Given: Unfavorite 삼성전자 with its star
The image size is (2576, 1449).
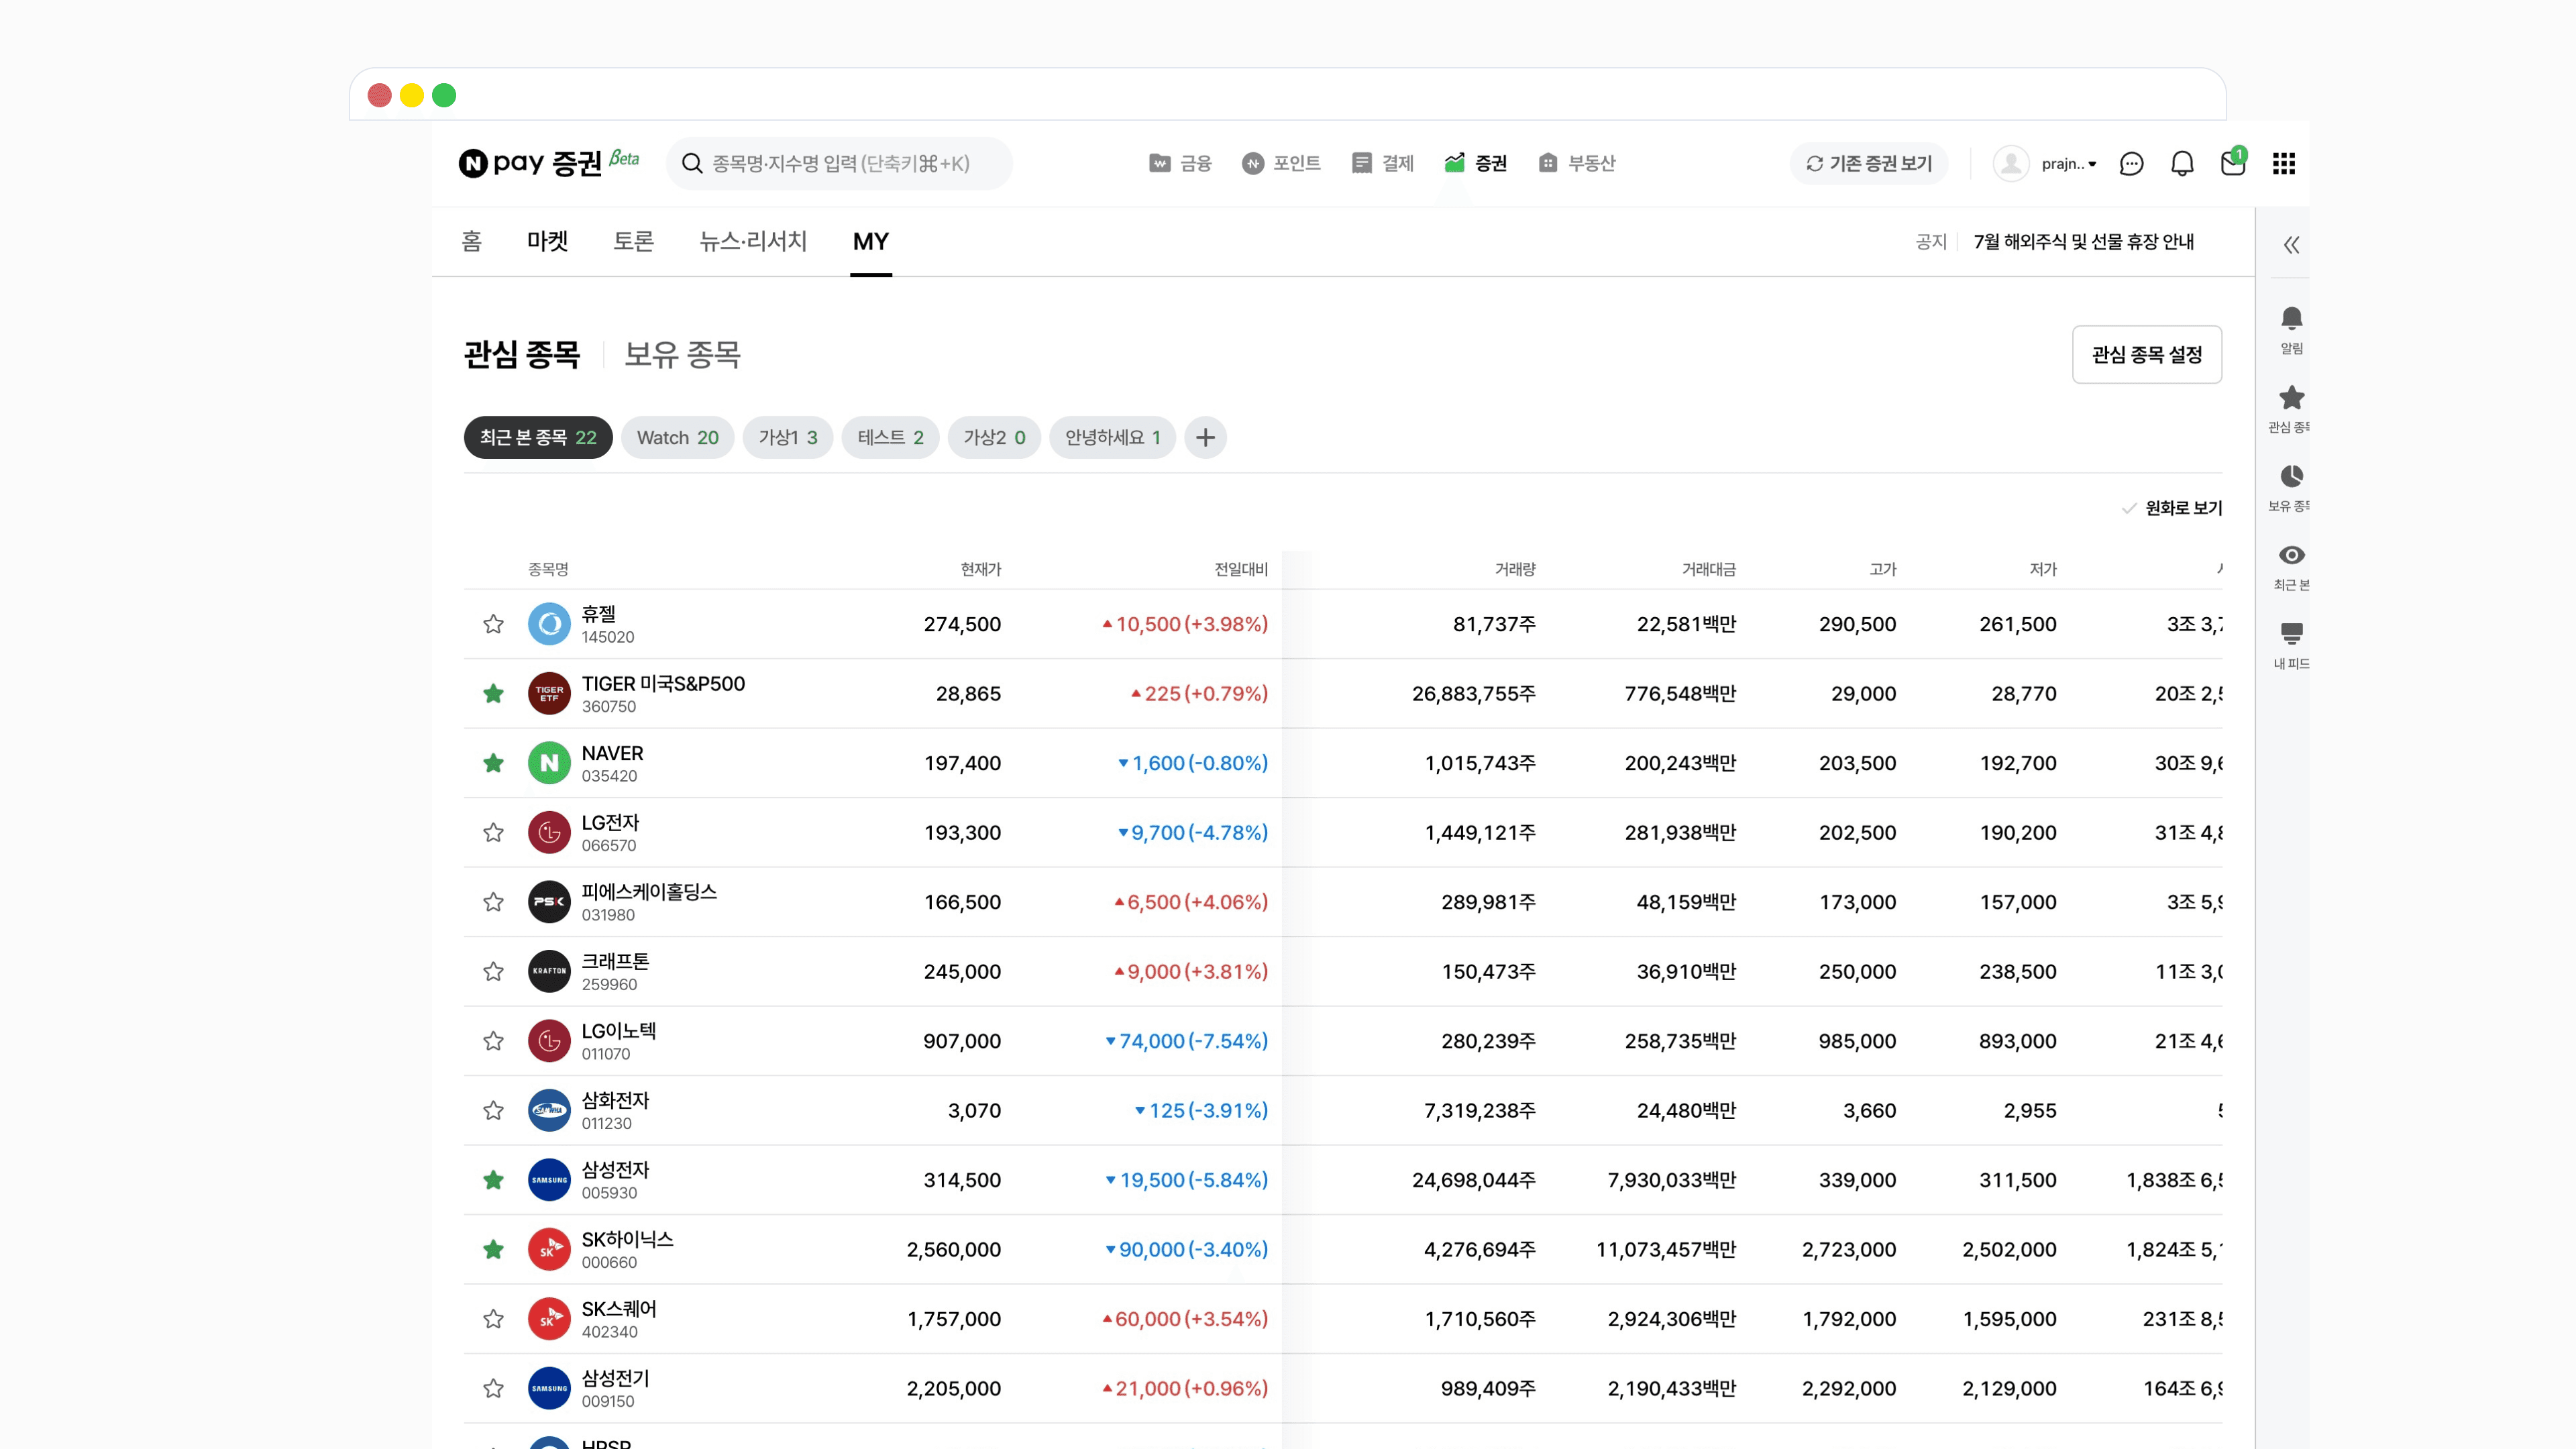Looking at the screenshot, I should pos(493,1180).
